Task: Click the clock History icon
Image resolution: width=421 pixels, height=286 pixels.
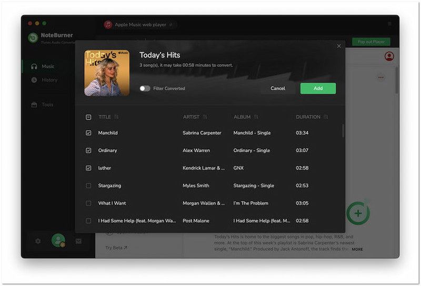Action: point(34,80)
